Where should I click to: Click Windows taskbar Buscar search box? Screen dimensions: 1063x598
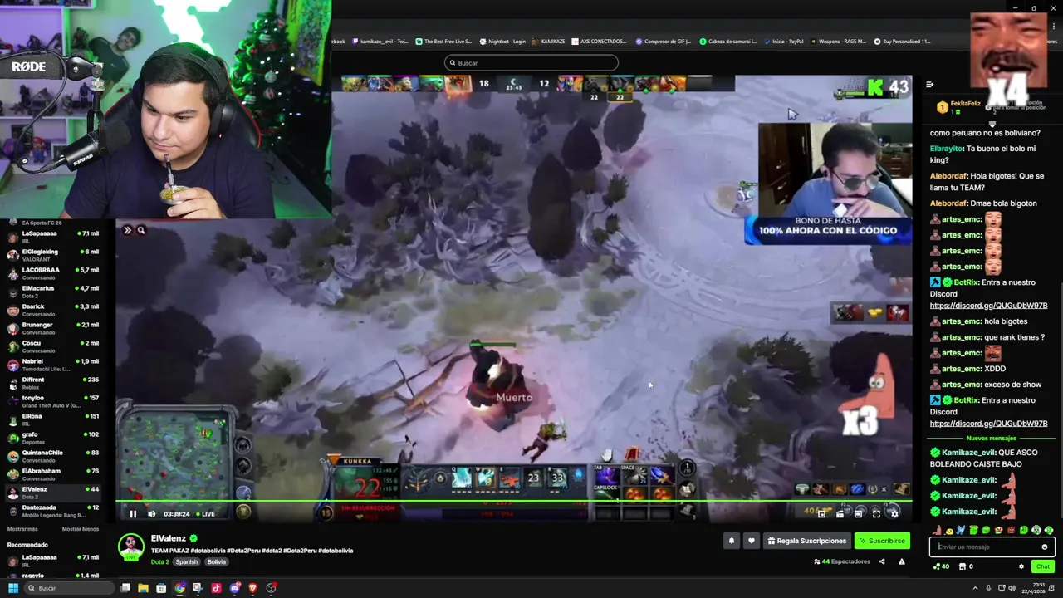click(70, 588)
